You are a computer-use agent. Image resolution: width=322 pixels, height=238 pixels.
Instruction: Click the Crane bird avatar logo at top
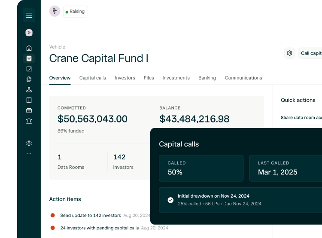55,12
